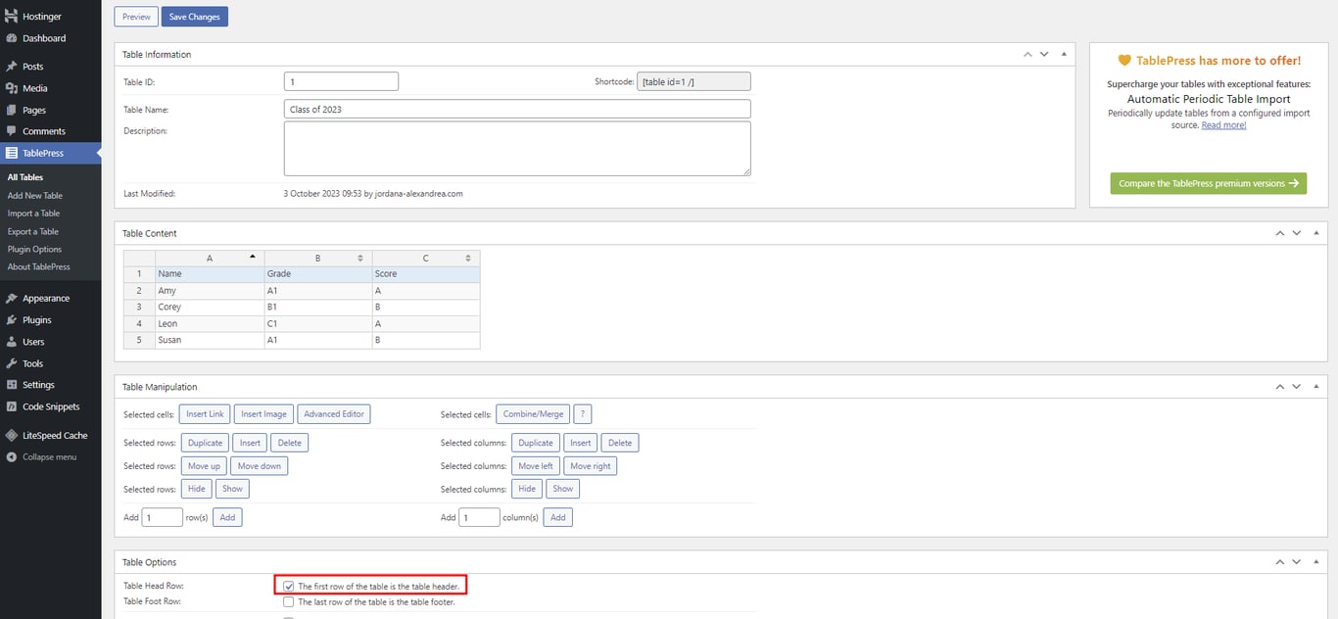This screenshot has width=1338, height=619.
Task: Open Import a Table submenu item
Action: point(33,213)
